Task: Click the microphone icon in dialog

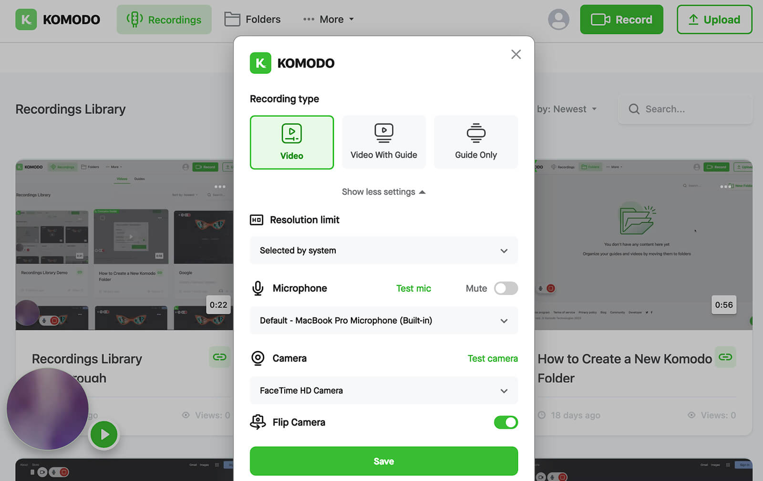Action: pyautogui.click(x=258, y=288)
